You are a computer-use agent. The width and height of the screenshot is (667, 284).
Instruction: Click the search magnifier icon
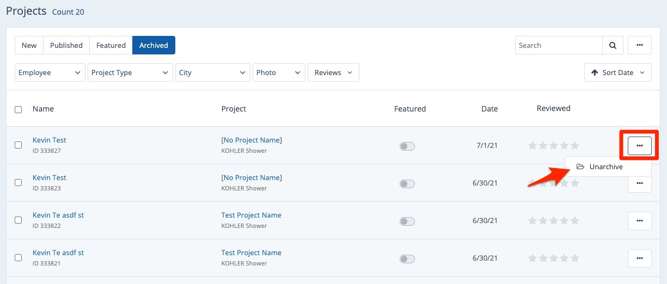(x=613, y=46)
